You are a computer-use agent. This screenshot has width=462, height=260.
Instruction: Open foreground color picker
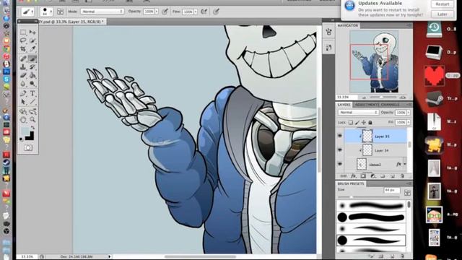pyautogui.click(x=25, y=131)
